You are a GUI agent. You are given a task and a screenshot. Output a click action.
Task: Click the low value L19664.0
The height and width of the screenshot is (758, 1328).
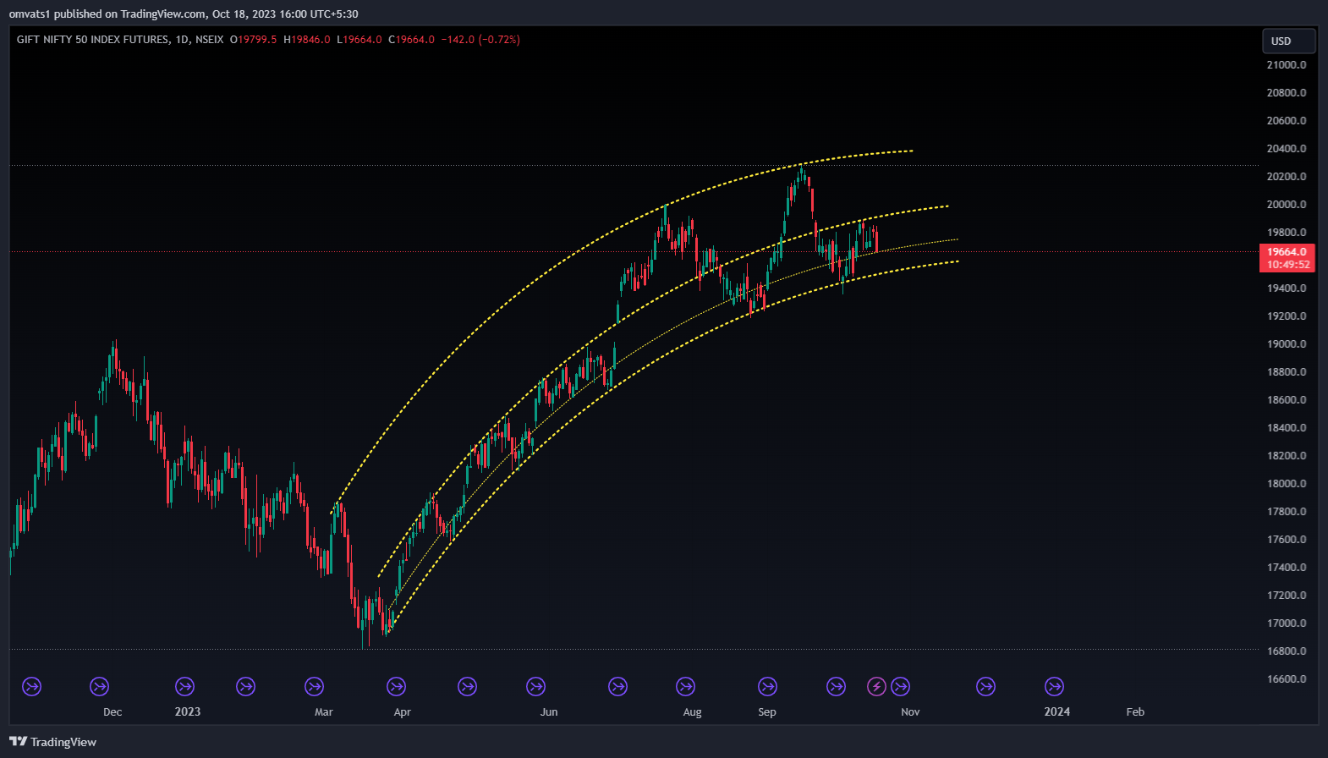point(359,40)
